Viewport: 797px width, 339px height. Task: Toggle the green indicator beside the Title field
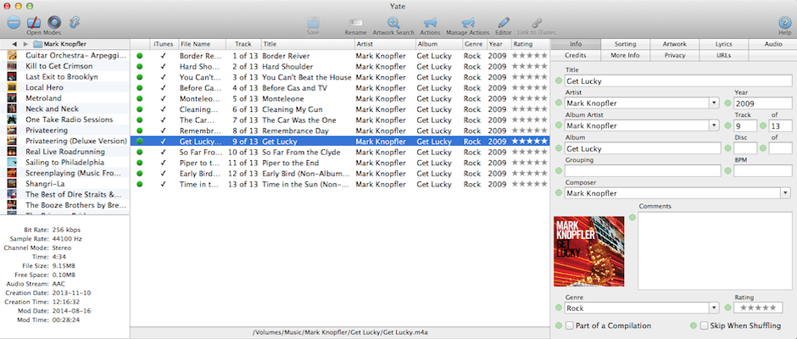559,81
